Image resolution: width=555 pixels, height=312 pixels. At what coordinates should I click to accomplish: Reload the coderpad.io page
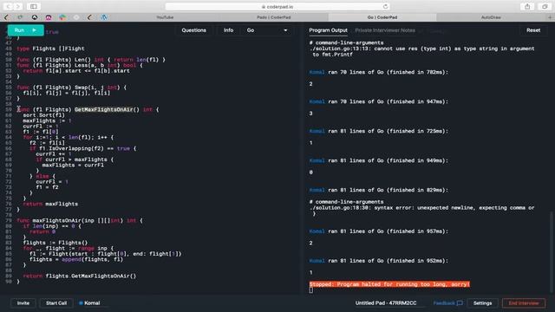coord(385,6)
